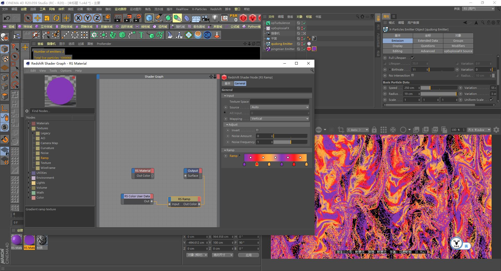Click the xpTurbulence icon in the object manager
Viewport: 501px width, 271px height.
[x=268, y=23]
